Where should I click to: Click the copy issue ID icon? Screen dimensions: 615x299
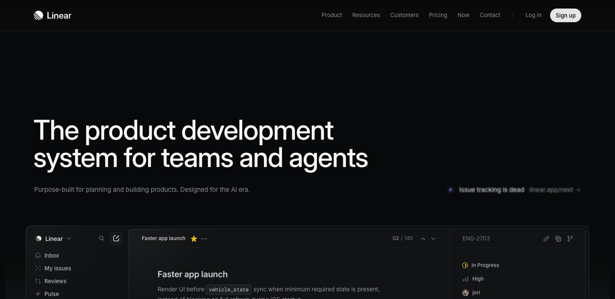pyautogui.click(x=558, y=239)
